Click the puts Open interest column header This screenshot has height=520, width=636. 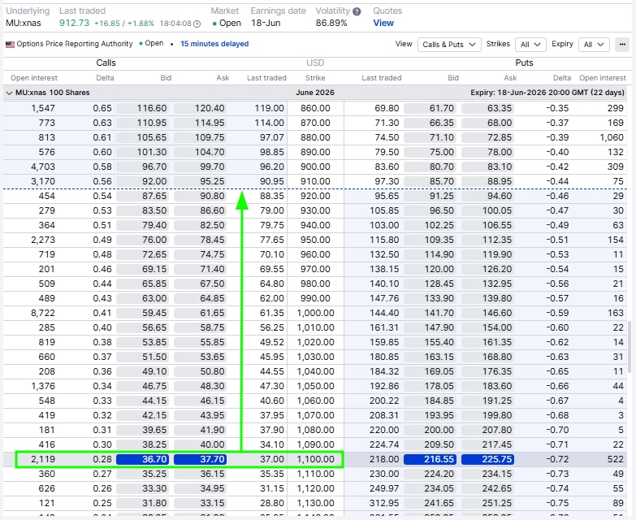pos(603,78)
